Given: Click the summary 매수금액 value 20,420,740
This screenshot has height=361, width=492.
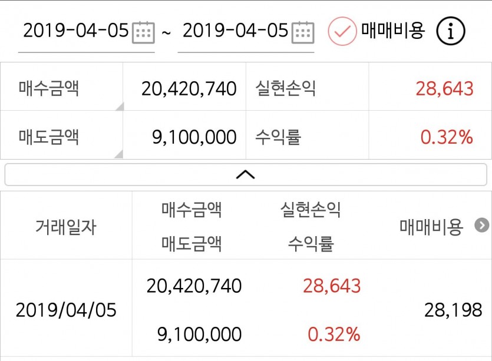Looking at the screenshot, I should coord(189,89).
